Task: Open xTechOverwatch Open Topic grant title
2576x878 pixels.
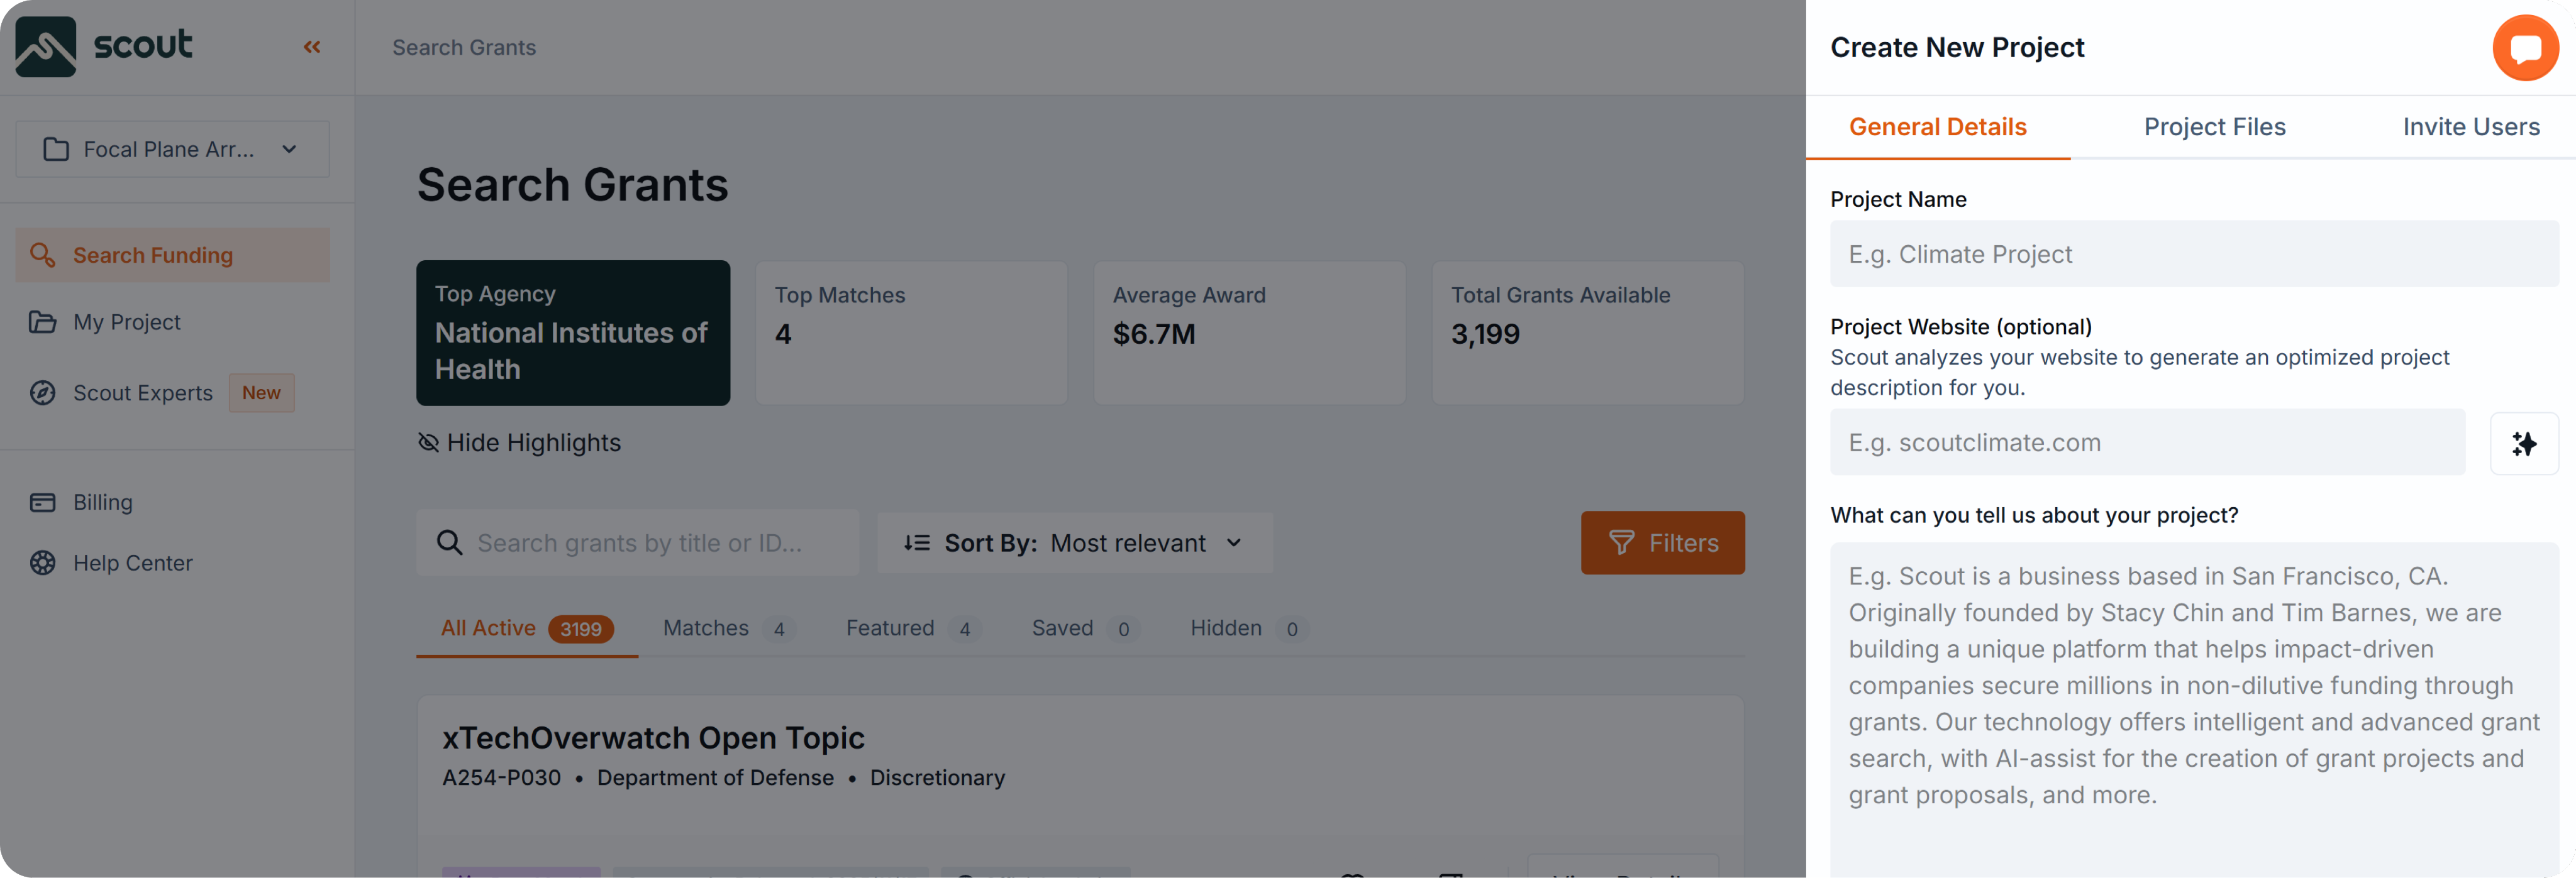Action: pos(653,737)
